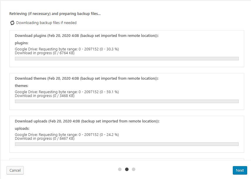Click Download in progress 0 / 3468 KB text
This screenshot has height=179, width=251.
45,96
